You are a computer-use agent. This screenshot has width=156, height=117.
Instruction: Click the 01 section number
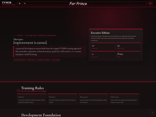point(18,90)
